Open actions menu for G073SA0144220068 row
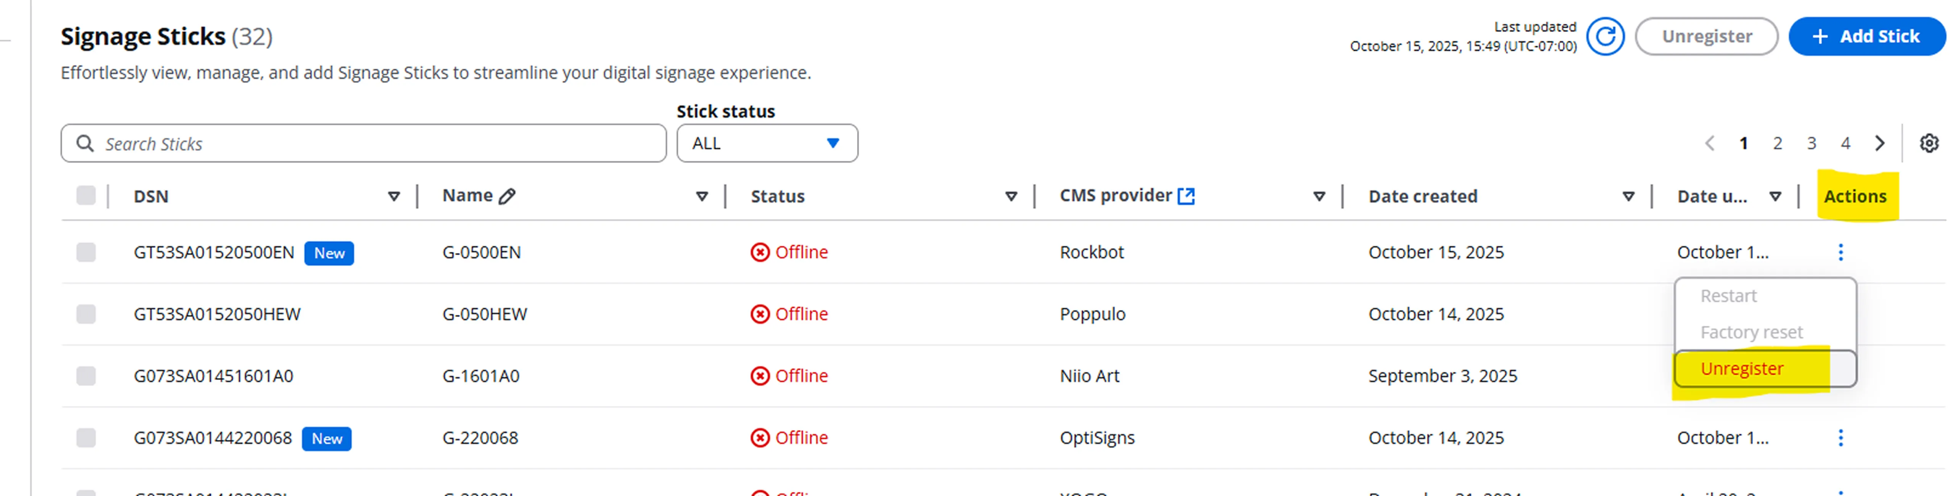 (x=1840, y=438)
